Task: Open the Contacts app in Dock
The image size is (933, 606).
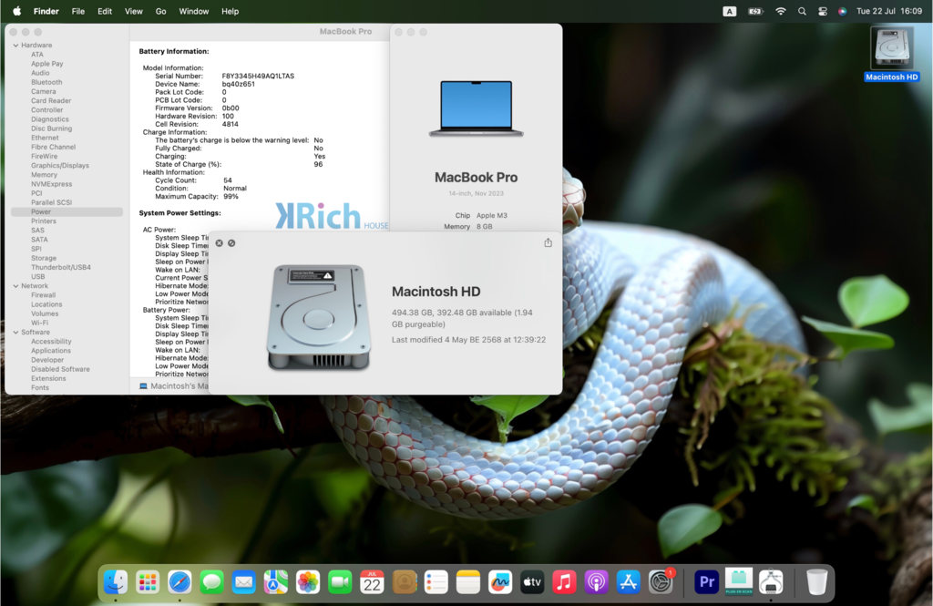Action: (x=405, y=581)
